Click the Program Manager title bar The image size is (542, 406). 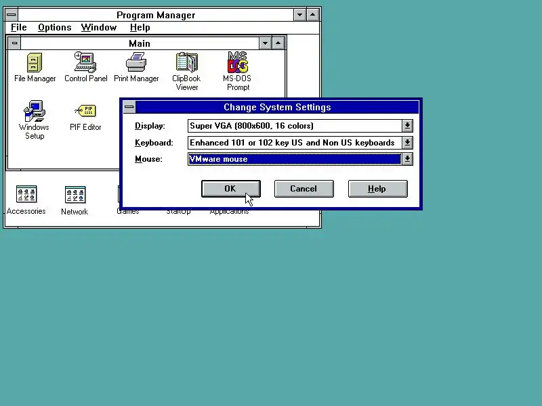click(156, 15)
